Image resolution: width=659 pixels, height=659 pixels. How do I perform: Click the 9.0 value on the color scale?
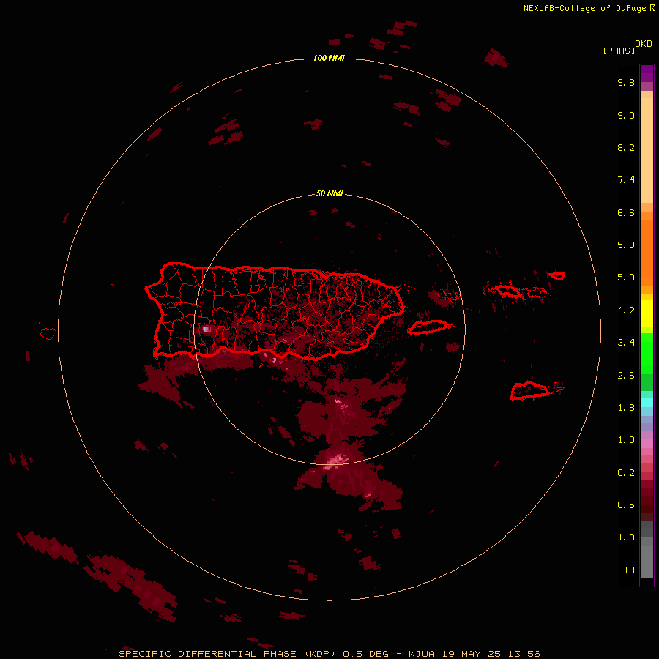626,115
